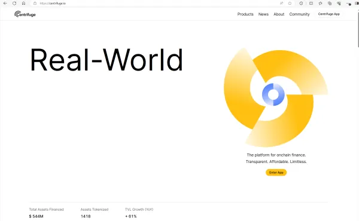Click 'Transparent. Affordable. Limitless.' text
The height and width of the screenshot is (221, 359).
point(276,162)
